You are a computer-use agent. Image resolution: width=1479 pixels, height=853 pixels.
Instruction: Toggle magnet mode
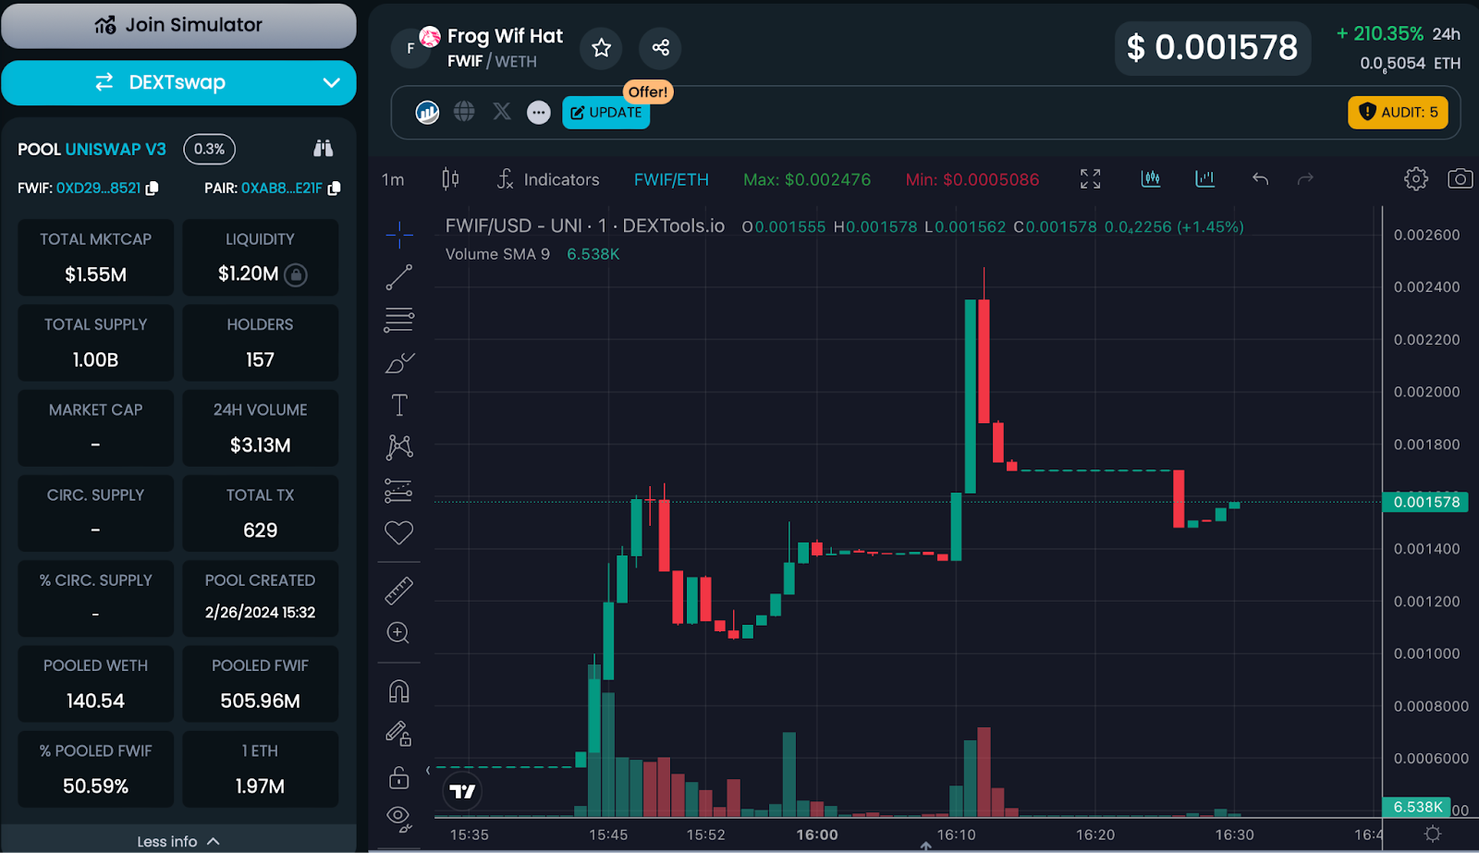399,691
